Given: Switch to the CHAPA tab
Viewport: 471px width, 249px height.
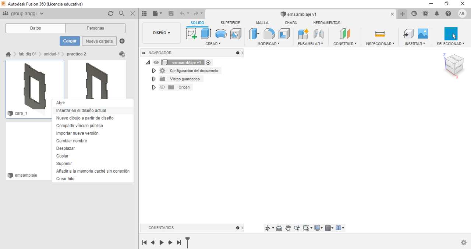Looking at the screenshot, I should pos(291,23).
